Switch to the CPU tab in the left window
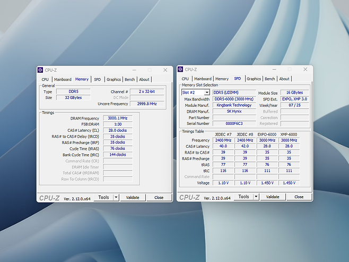The image size is (349, 262). 46,80
